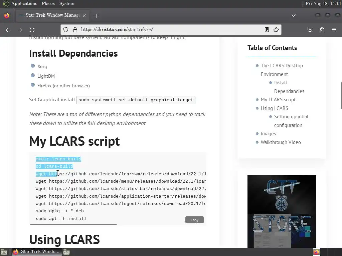Select the Star Trek Window Manager tab

pos(52,15)
